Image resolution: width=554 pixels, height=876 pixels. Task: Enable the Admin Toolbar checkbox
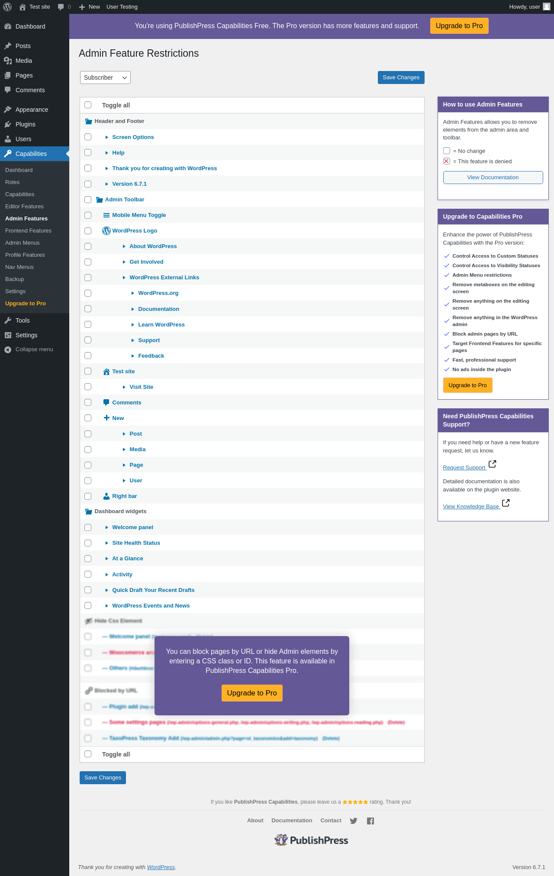(x=88, y=199)
